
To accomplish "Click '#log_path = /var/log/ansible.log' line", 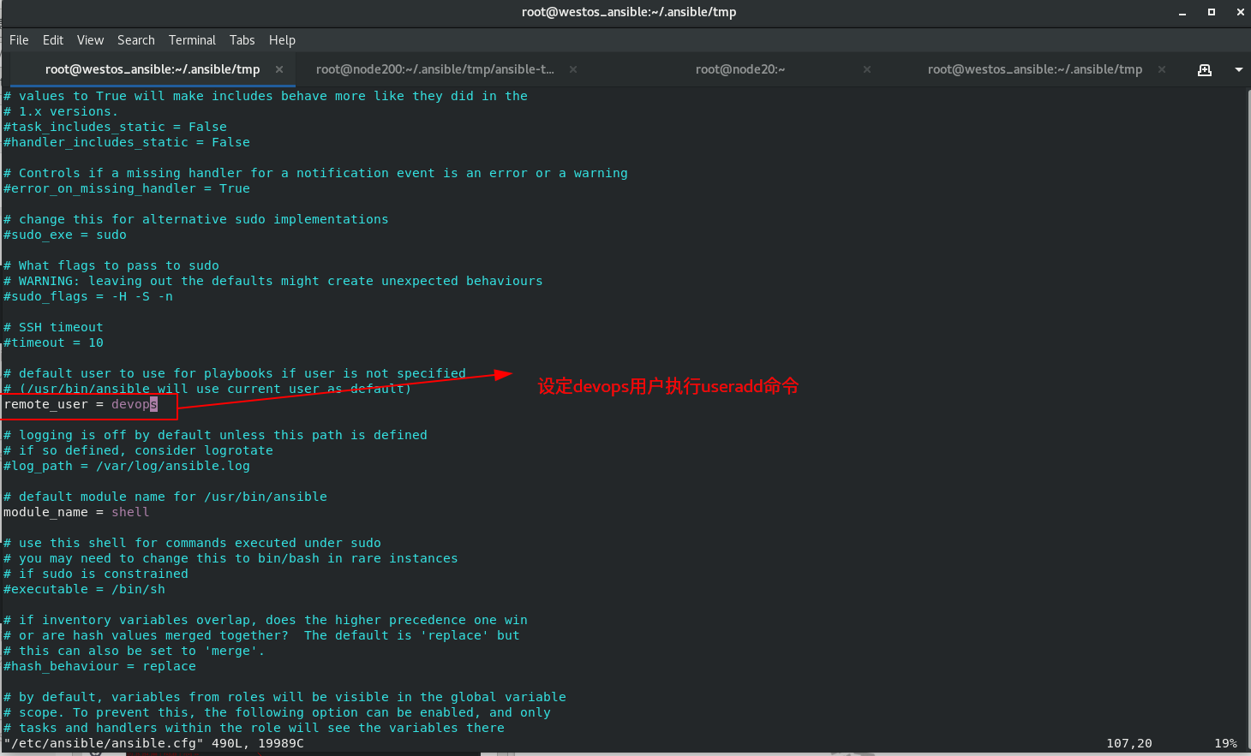I will coord(127,466).
